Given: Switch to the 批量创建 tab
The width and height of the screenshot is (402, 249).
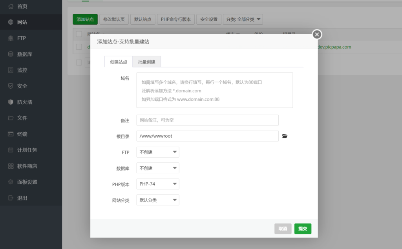Looking at the screenshot, I should coord(146,62).
